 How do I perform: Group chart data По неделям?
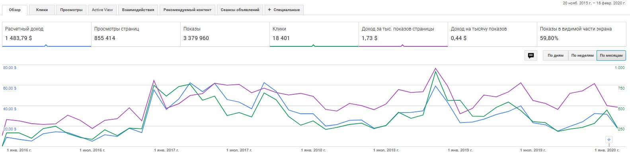[x=582, y=55]
